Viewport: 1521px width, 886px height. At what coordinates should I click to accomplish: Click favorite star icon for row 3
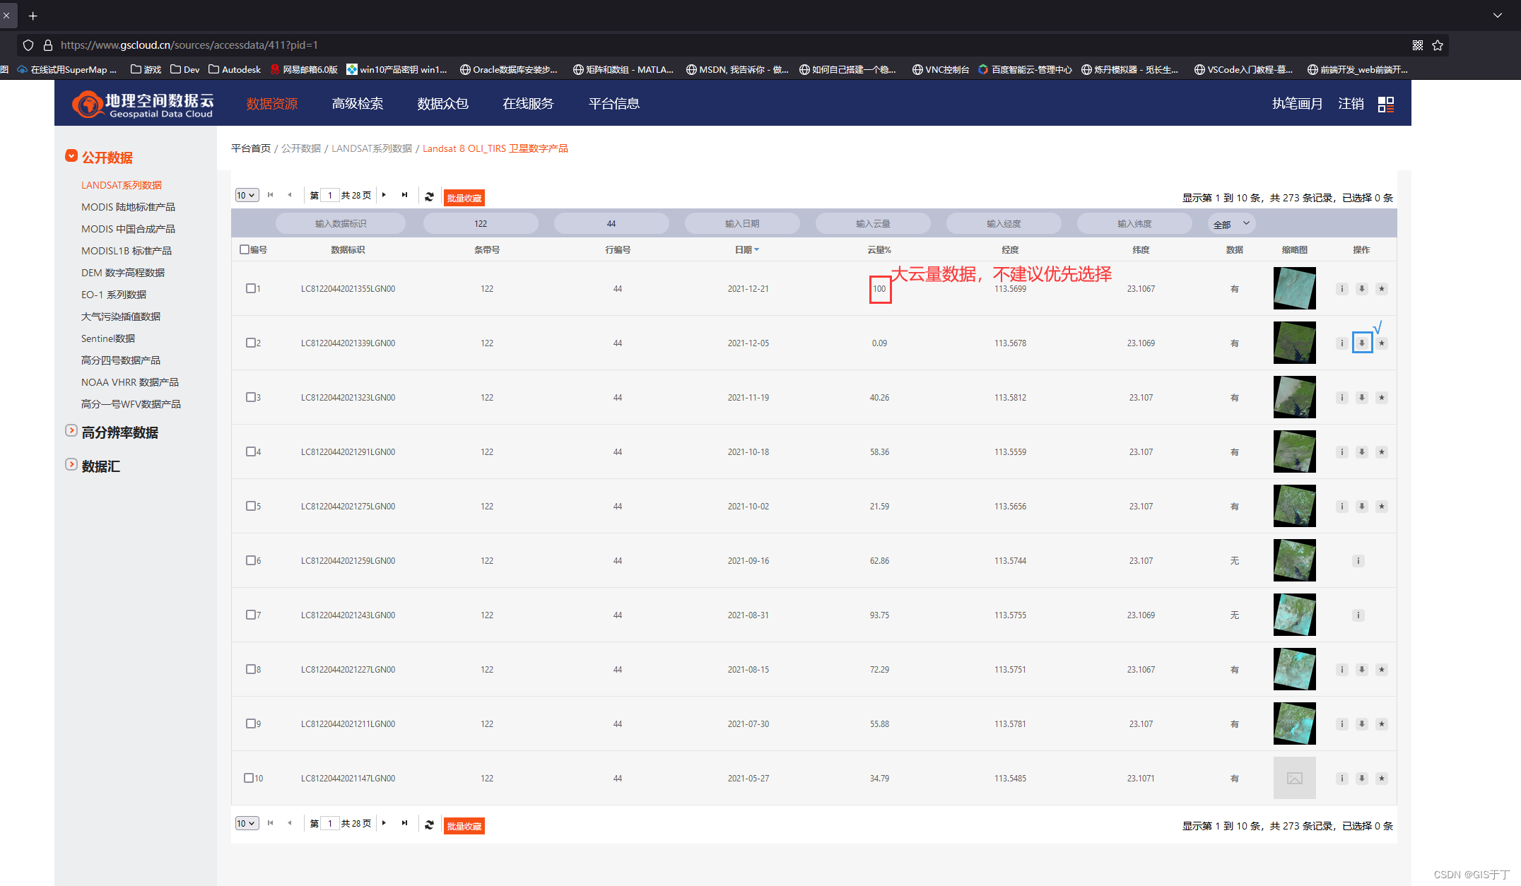pyautogui.click(x=1381, y=398)
